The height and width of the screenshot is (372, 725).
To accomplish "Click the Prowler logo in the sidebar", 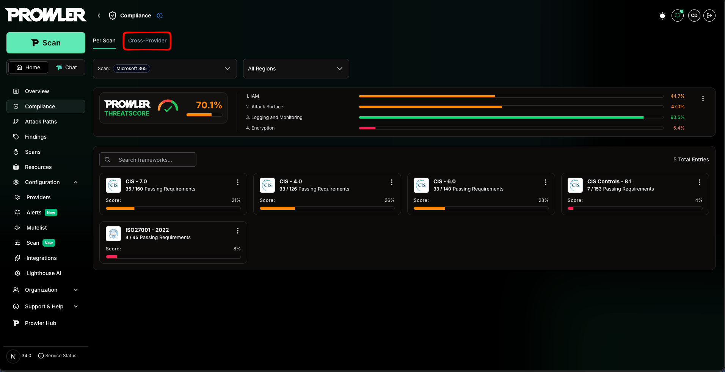I will tap(46, 15).
